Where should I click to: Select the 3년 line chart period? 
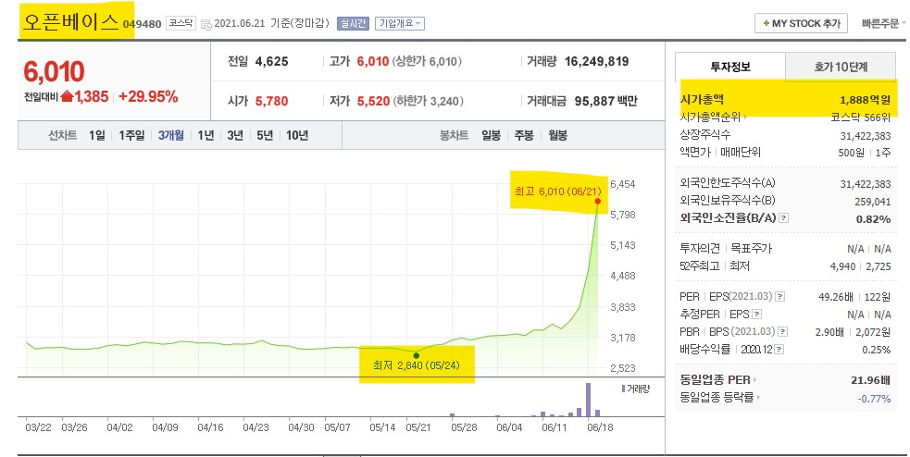pyautogui.click(x=235, y=135)
